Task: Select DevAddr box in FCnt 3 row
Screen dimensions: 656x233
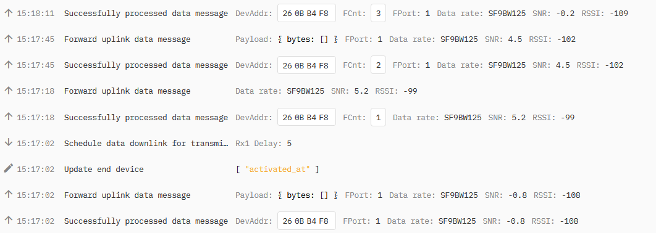Action: (306, 14)
